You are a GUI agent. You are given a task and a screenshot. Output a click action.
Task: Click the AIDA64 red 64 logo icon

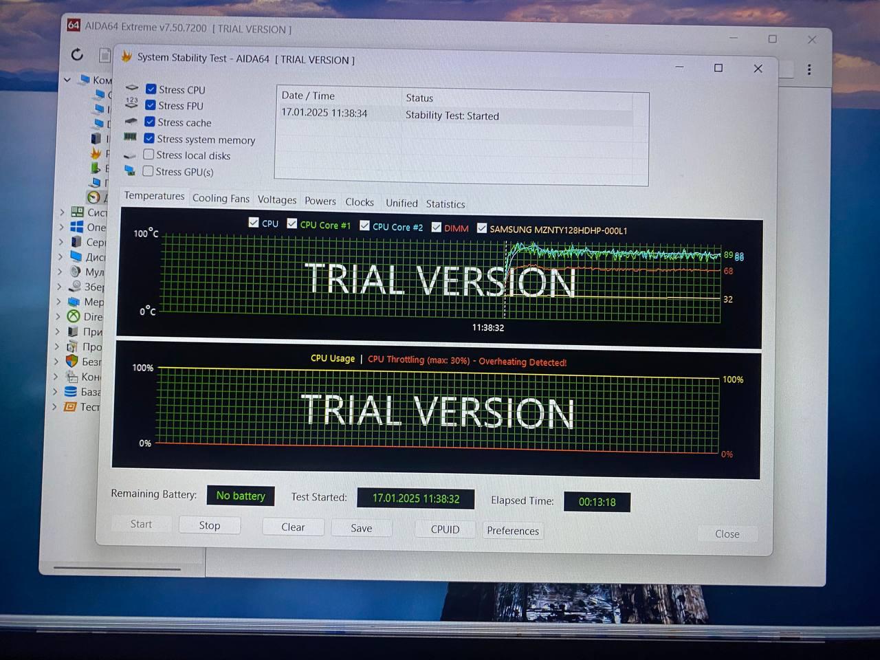click(74, 25)
